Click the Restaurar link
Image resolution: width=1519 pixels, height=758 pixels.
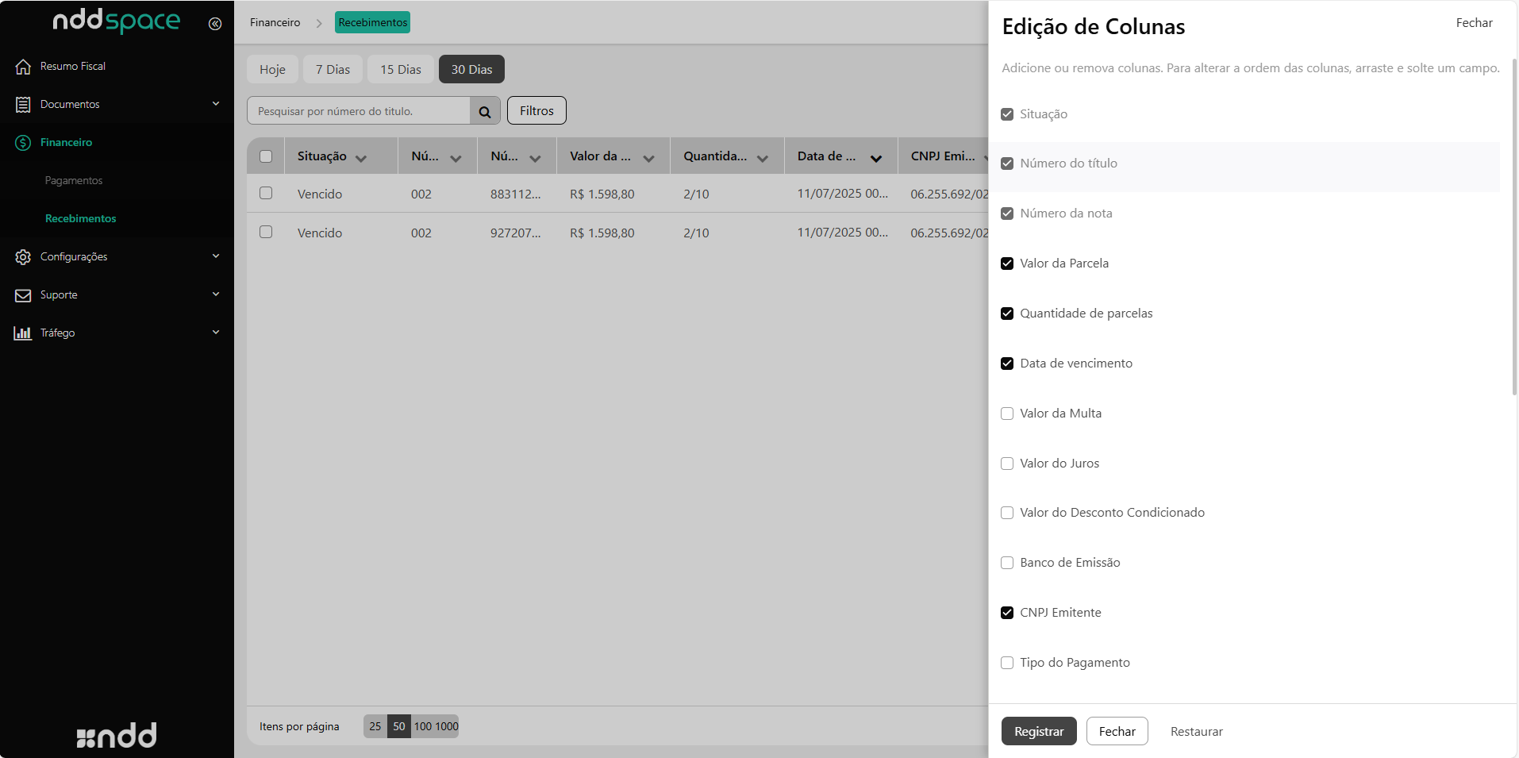tap(1196, 732)
